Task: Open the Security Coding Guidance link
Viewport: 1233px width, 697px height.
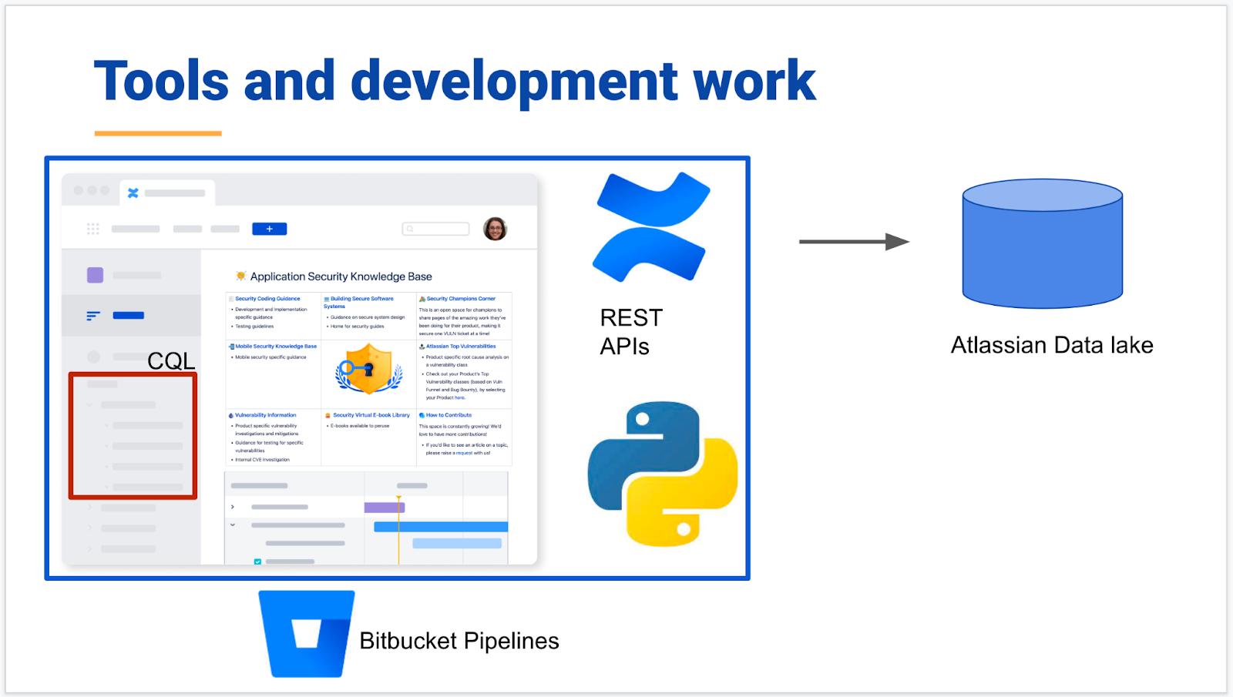Action: pos(269,299)
